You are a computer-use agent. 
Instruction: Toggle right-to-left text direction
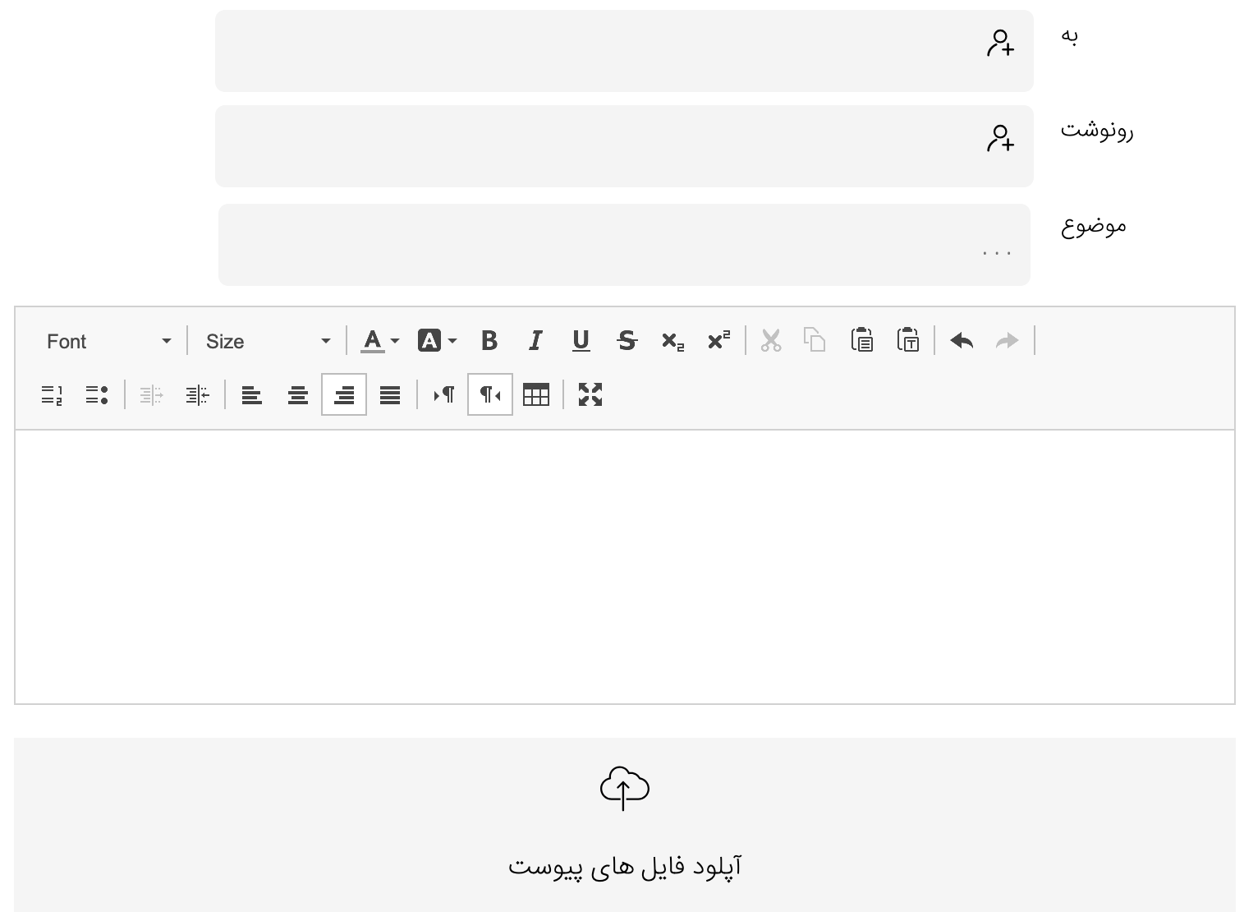(x=490, y=394)
